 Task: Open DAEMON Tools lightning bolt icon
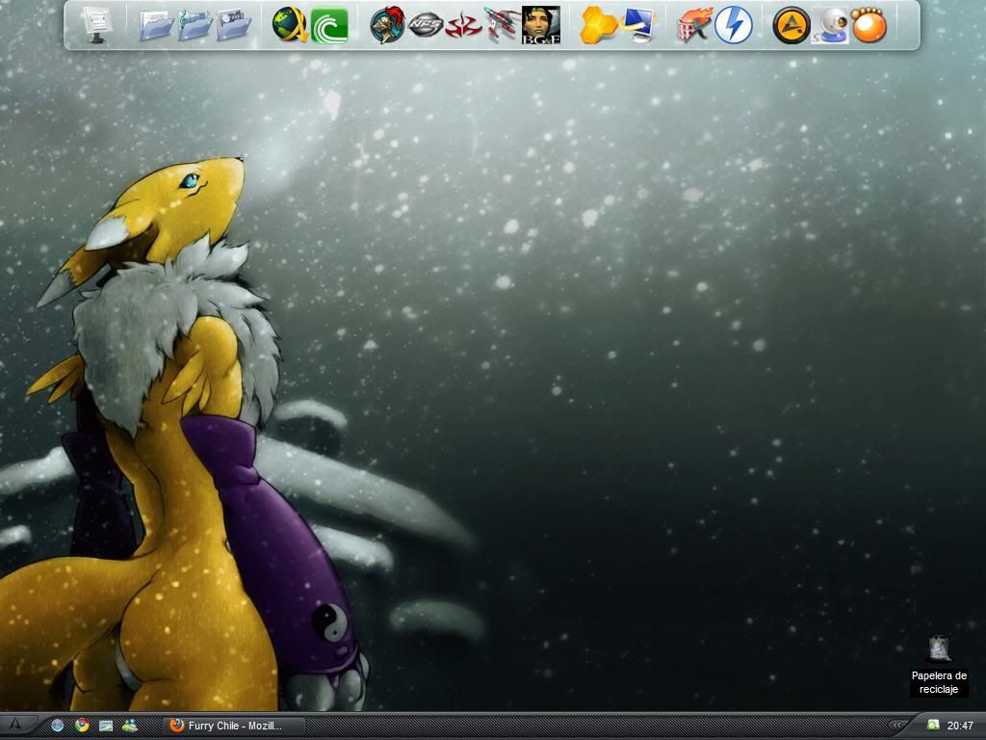click(x=733, y=25)
